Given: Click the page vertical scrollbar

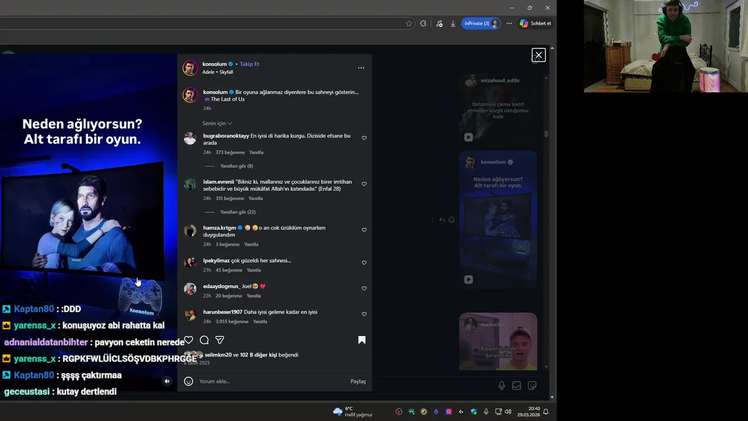Looking at the screenshot, I should click(x=552, y=223).
